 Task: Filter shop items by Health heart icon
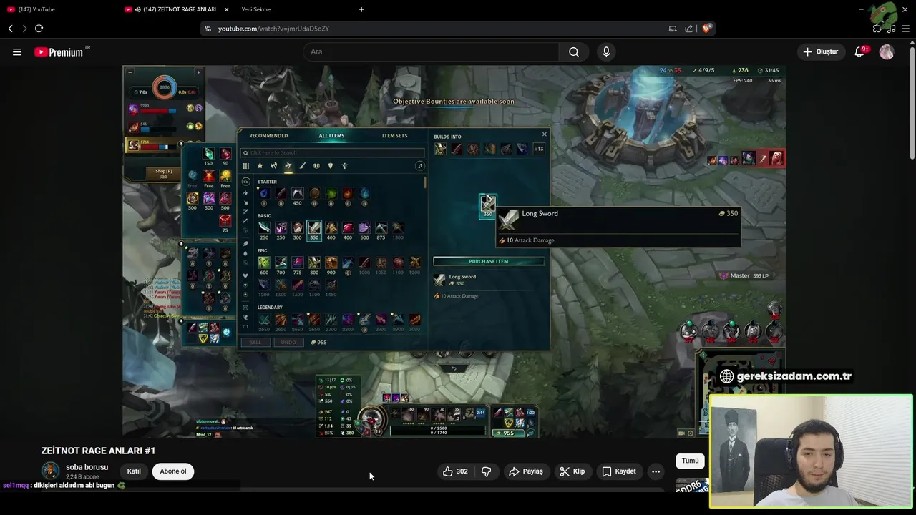pos(245,275)
